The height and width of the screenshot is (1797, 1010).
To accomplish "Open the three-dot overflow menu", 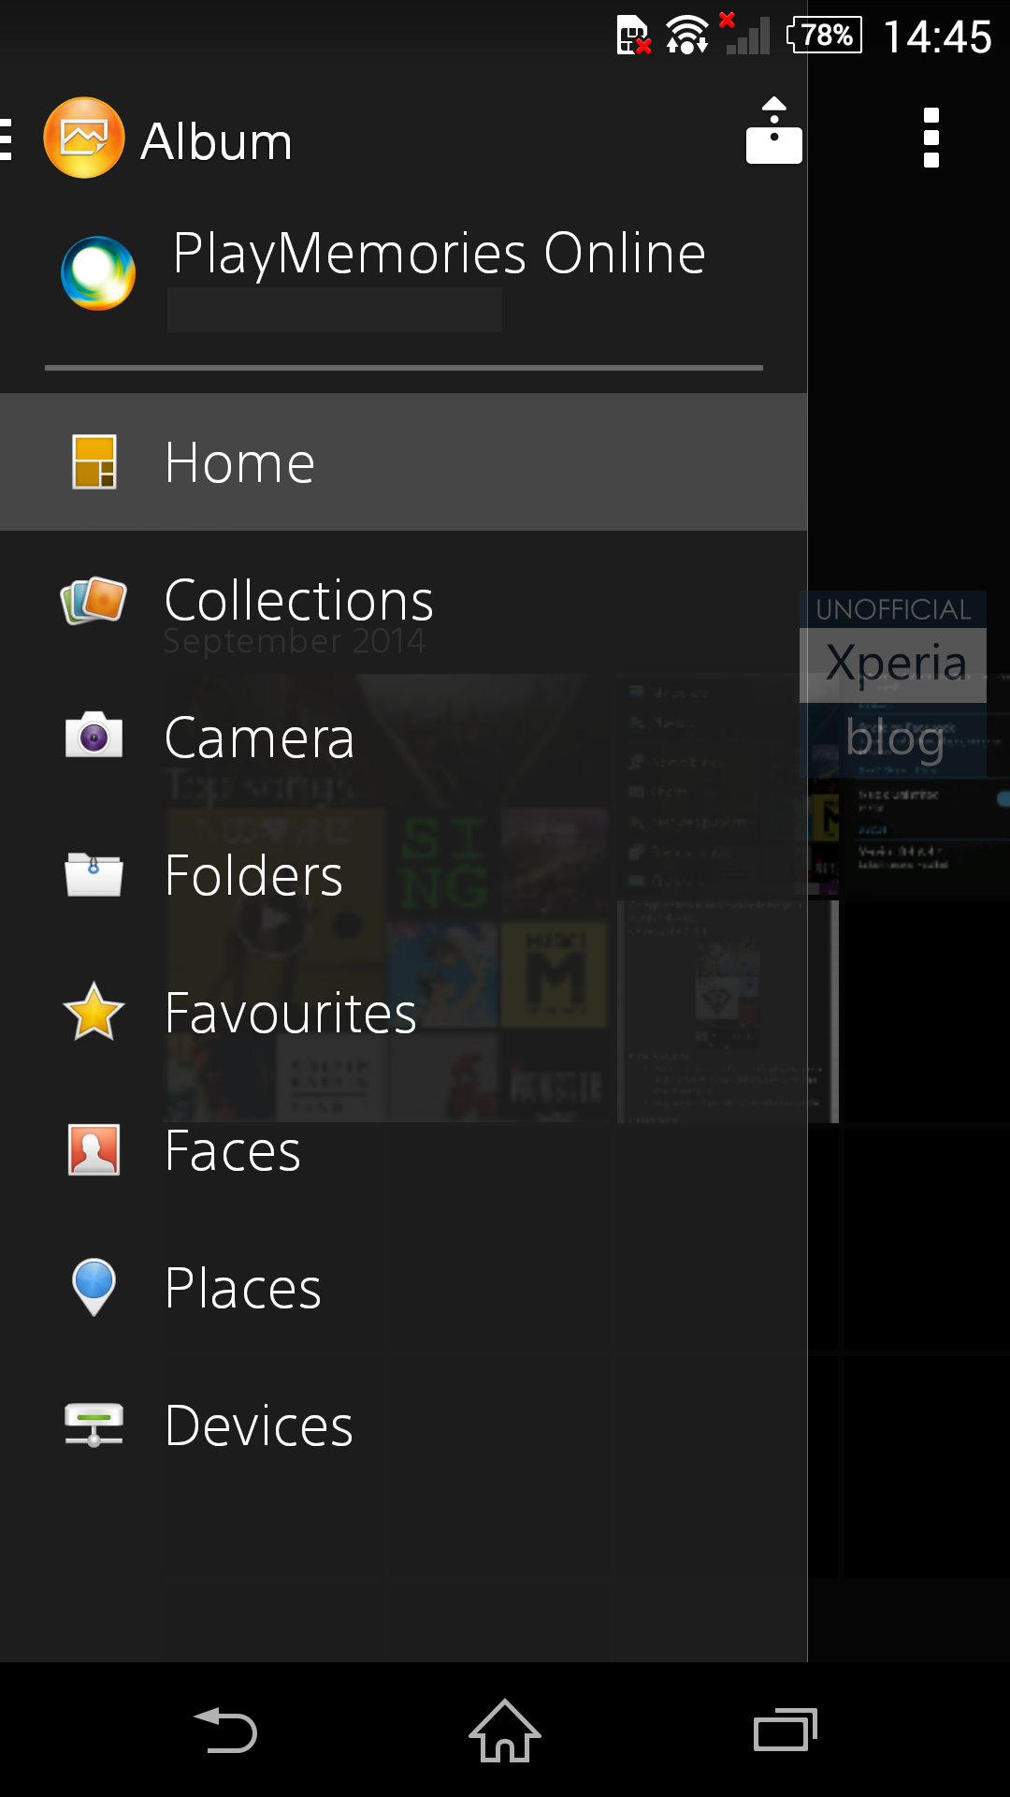I will (x=931, y=138).
